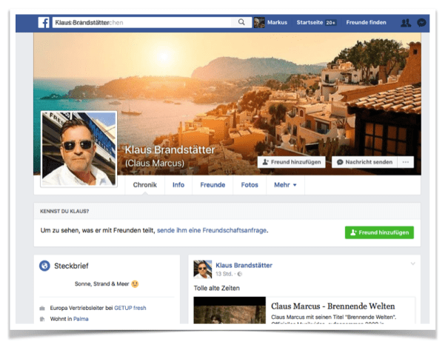Image resolution: width=448 pixels, height=347 pixels.
Task: Open the Palma location link
Action: [x=81, y=319]
